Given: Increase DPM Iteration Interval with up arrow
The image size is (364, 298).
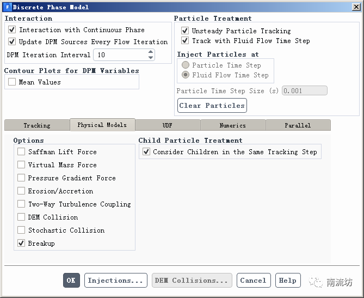Looking at the screenshot, I should click(151, 52).
